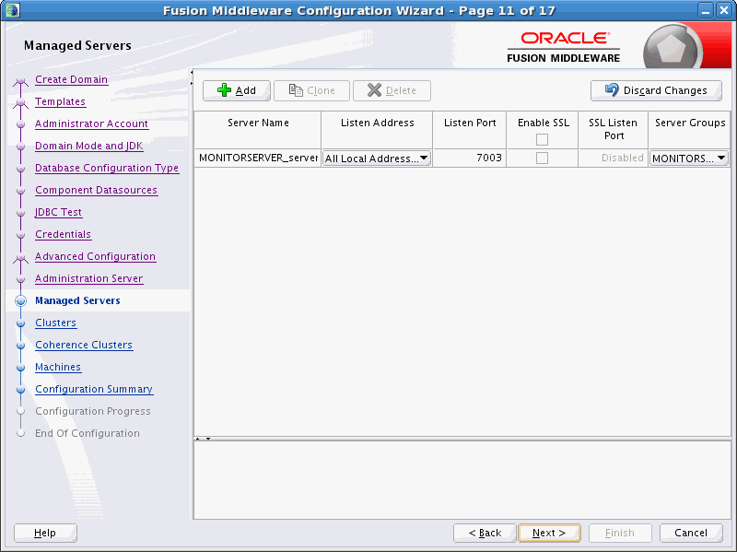Collapse the left navigation pane arrow
The height and width of the screenshot is (552, 737).
click(192, 73)
